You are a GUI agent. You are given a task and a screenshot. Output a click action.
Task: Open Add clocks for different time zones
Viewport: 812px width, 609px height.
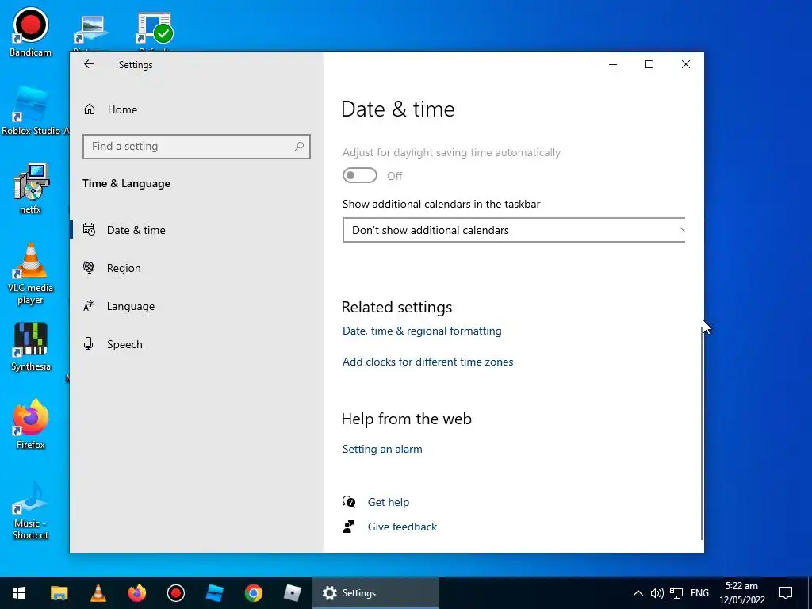tap(427, 362)
